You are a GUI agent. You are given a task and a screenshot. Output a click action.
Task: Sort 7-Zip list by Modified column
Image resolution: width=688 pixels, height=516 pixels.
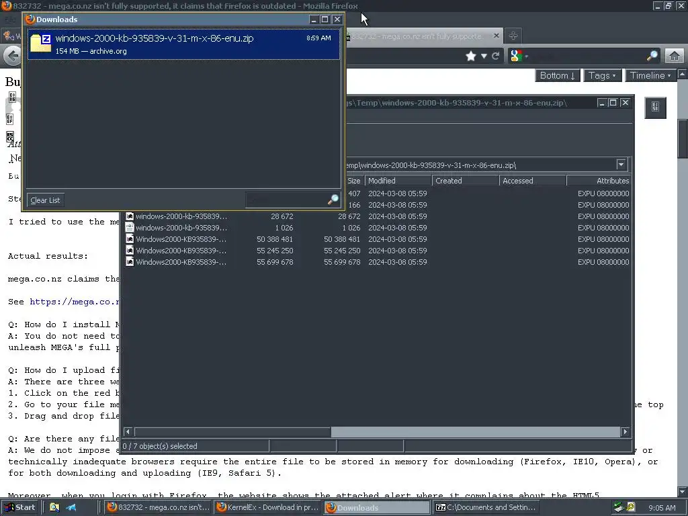pos(398,181)
